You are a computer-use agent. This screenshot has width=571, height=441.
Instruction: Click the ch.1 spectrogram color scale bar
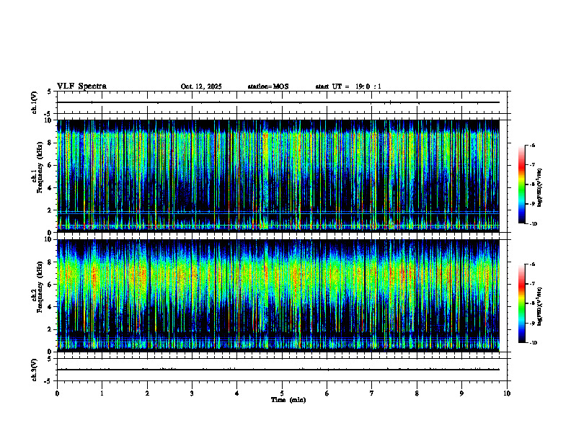click(522, 184)
